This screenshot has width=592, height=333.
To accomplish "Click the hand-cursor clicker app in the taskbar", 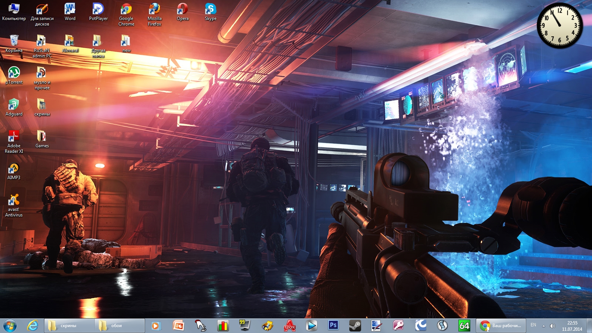I will pos(201,326).
